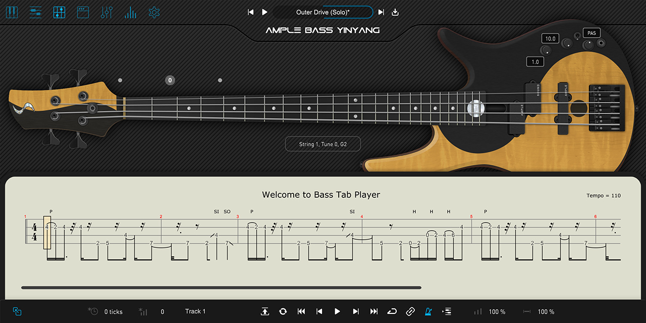Click the sync refresh circular arrows icon
This screenshot has width=646, height=323.
(x=283, y=311)
